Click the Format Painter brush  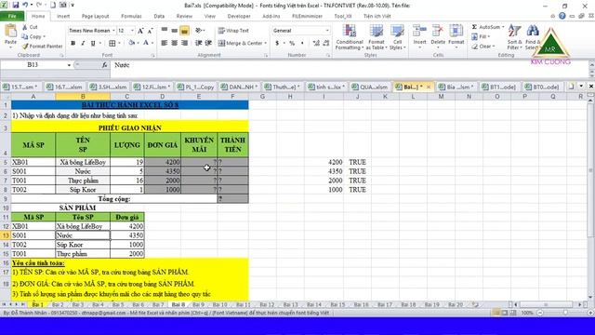25,47
